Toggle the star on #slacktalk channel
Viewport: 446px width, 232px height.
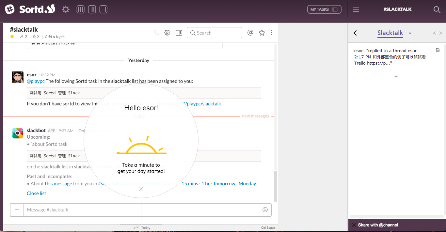click(12, 37)
